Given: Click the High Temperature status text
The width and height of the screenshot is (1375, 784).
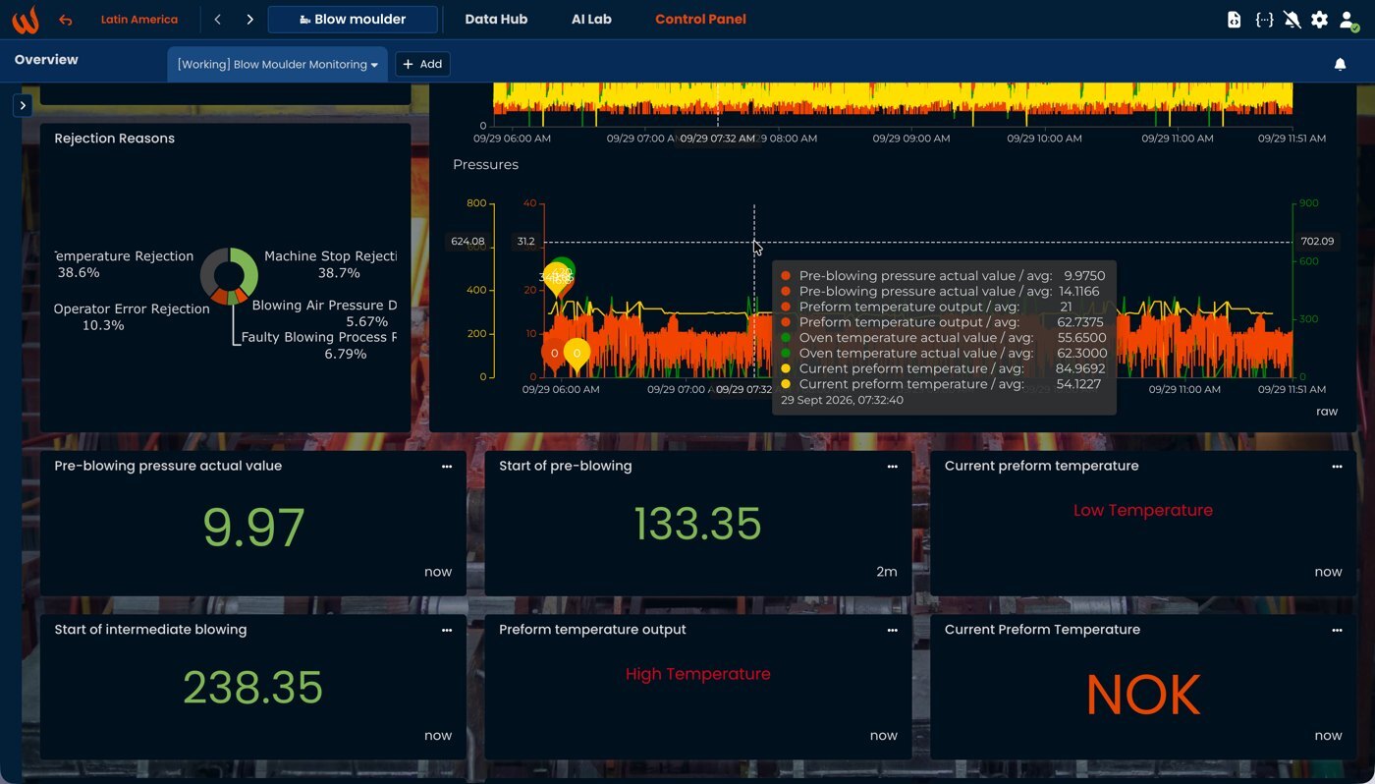Looking at the screenshot, I should tap(698, 674).
